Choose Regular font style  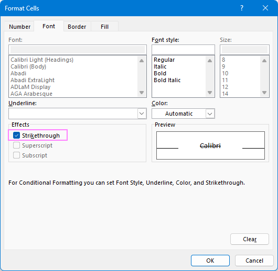click(x=164, y=60)
